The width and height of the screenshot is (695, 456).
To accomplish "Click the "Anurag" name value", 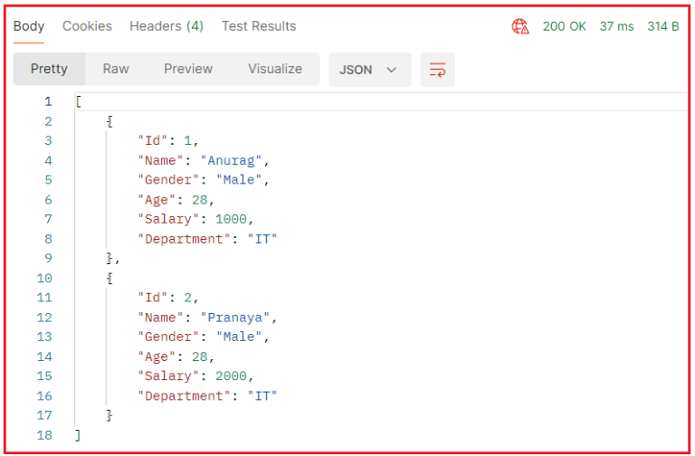I will pos(231,160).
